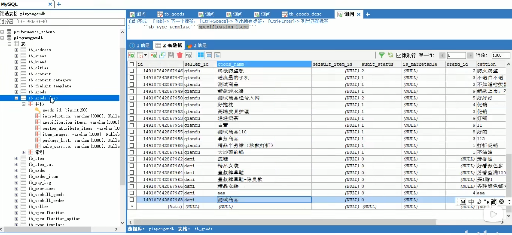Expand the tb_address table node
Viewport: 512px width, 235px height.
[x=17, y=50]
